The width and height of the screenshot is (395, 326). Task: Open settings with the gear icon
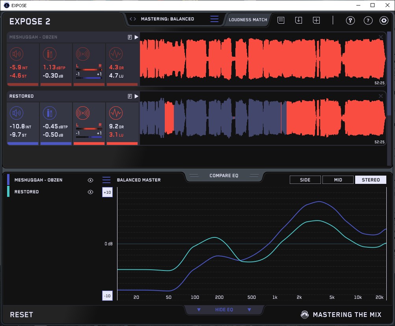coord(384,20)
